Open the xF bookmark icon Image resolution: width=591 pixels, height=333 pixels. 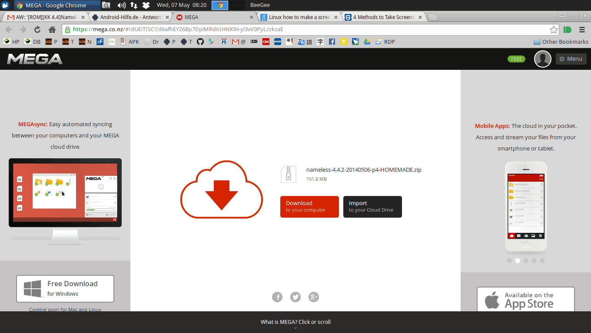coord(100,42)
